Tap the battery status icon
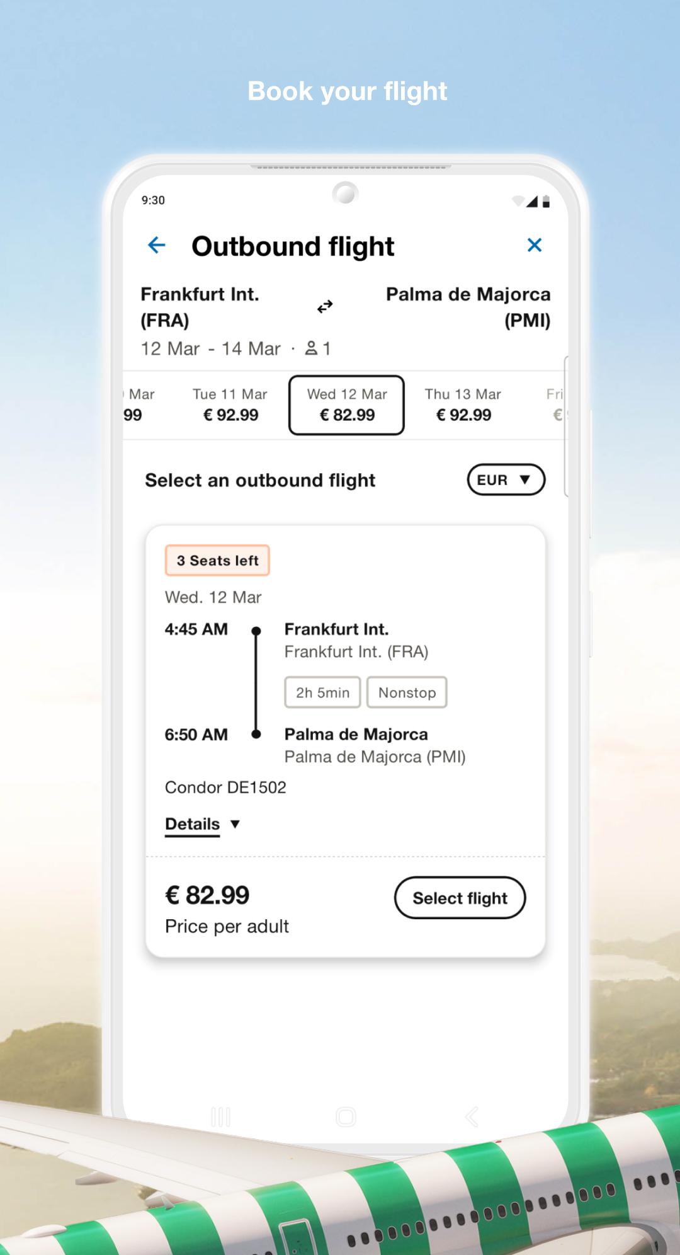 tap(546, 202)
